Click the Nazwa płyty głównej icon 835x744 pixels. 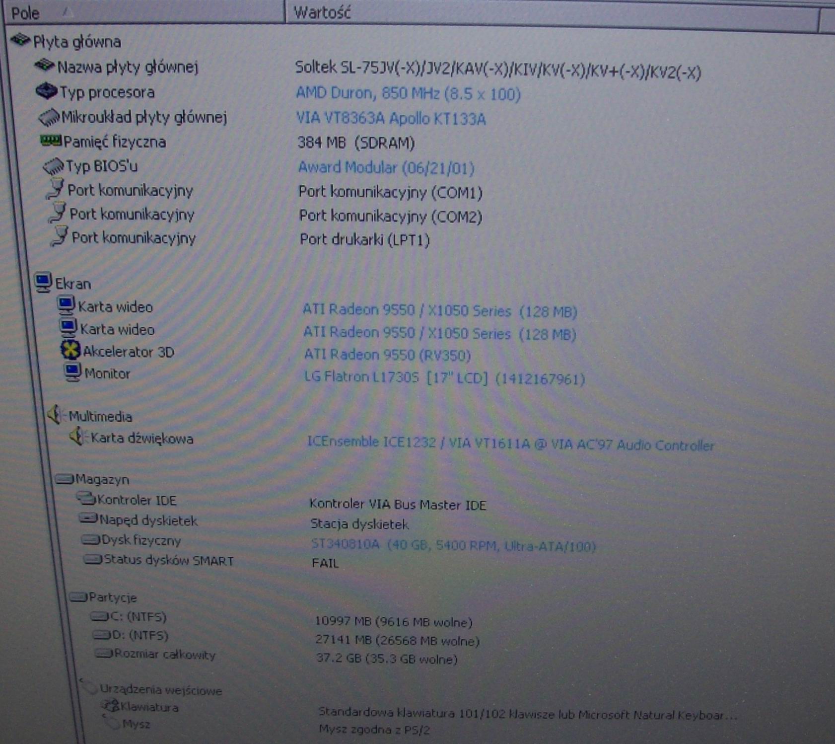coord(44,65)
